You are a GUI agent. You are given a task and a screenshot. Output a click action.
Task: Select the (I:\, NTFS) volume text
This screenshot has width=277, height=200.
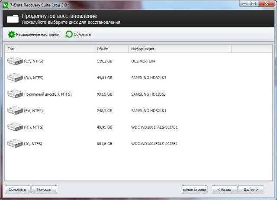tap(33, 144)
